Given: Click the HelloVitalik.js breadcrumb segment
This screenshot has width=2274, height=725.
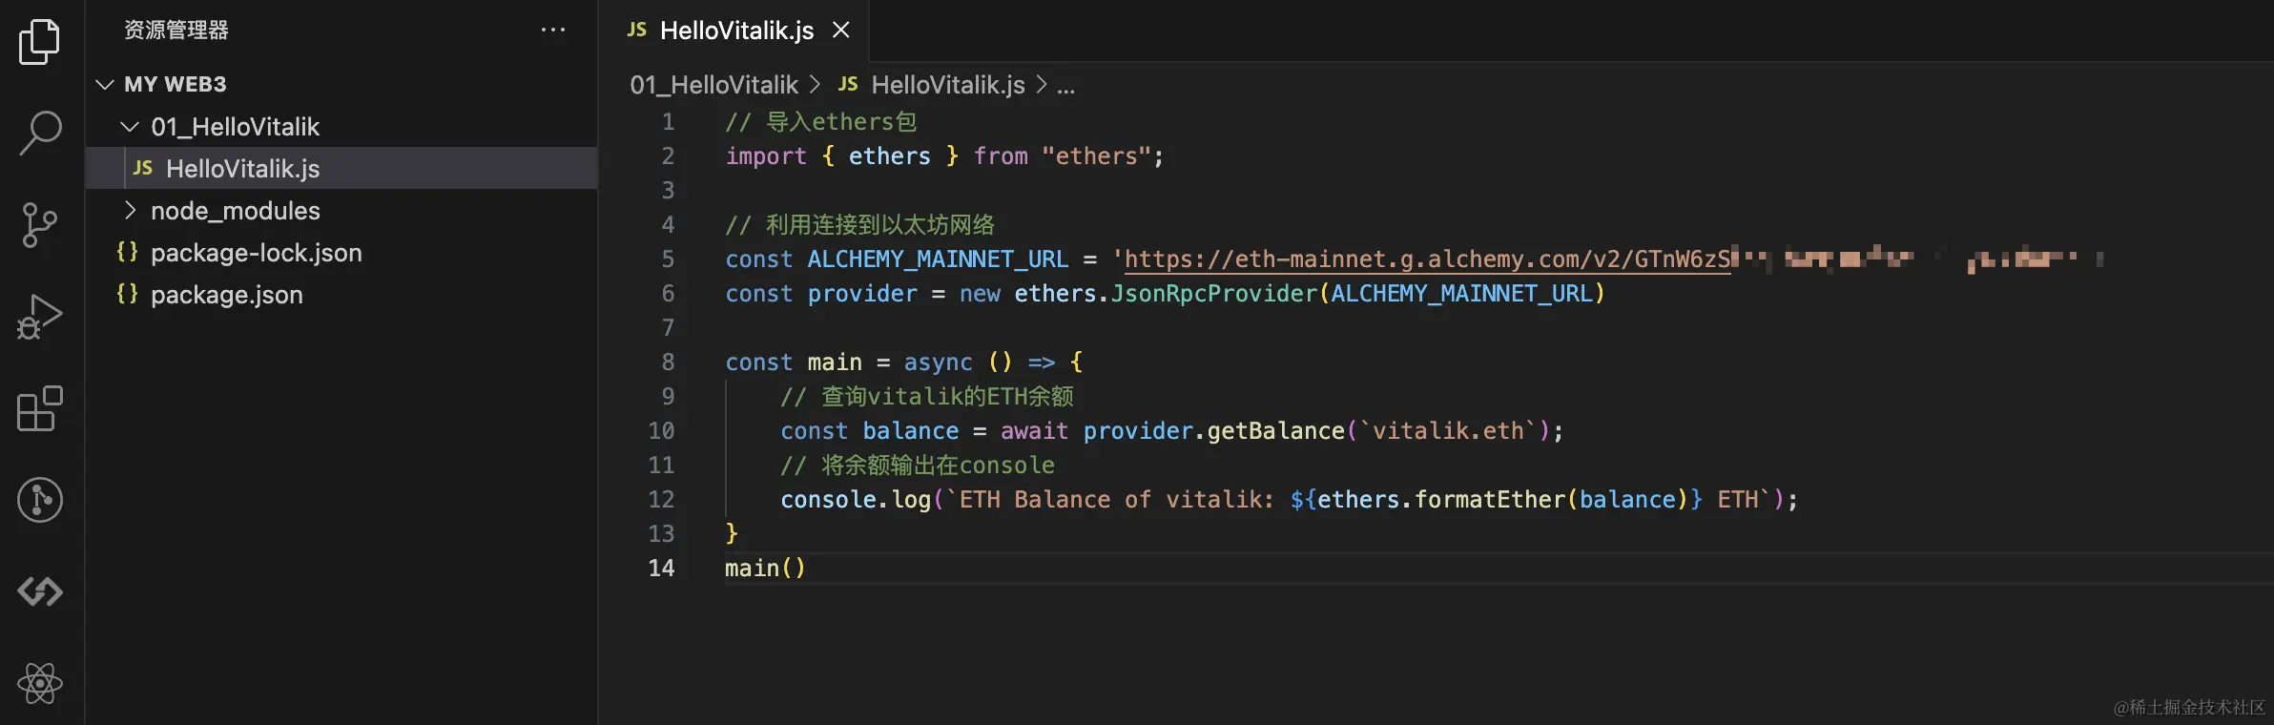Looking at the screenshot, I should tap(948, 85).
